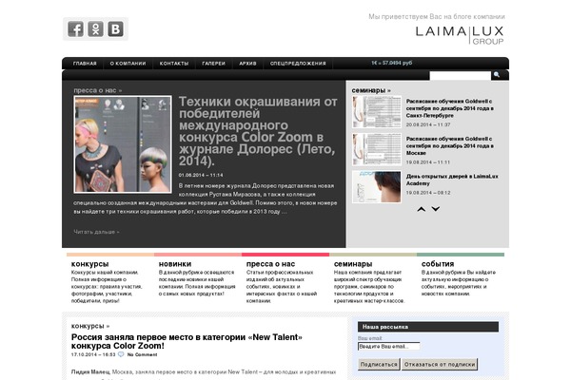Screen dimensions: 571x380
Task: Open the featured Color Zoom article title
Action: (258, 131)
